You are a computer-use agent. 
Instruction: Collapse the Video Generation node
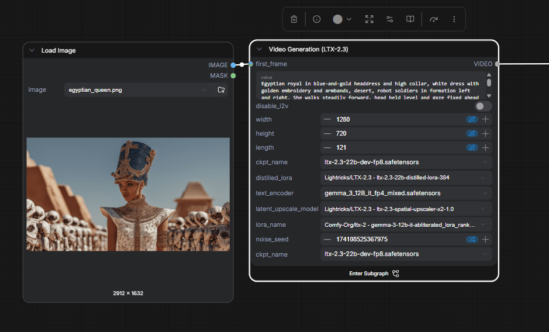(260, 50)
